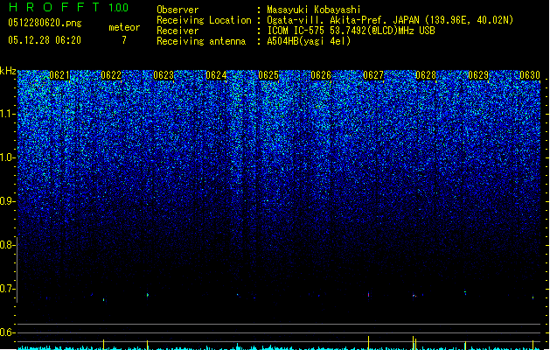Click the meteor count value 7
550x350 pixels.
(124, 40)
